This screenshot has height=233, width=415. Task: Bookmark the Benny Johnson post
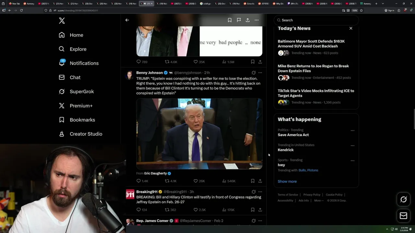point(253,181)
